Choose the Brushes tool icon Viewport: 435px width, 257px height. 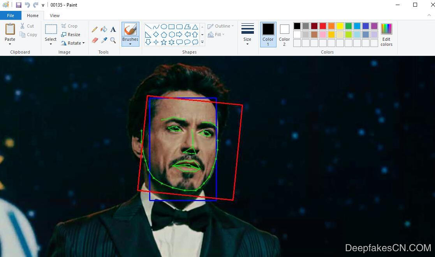(x=130, y=30)
